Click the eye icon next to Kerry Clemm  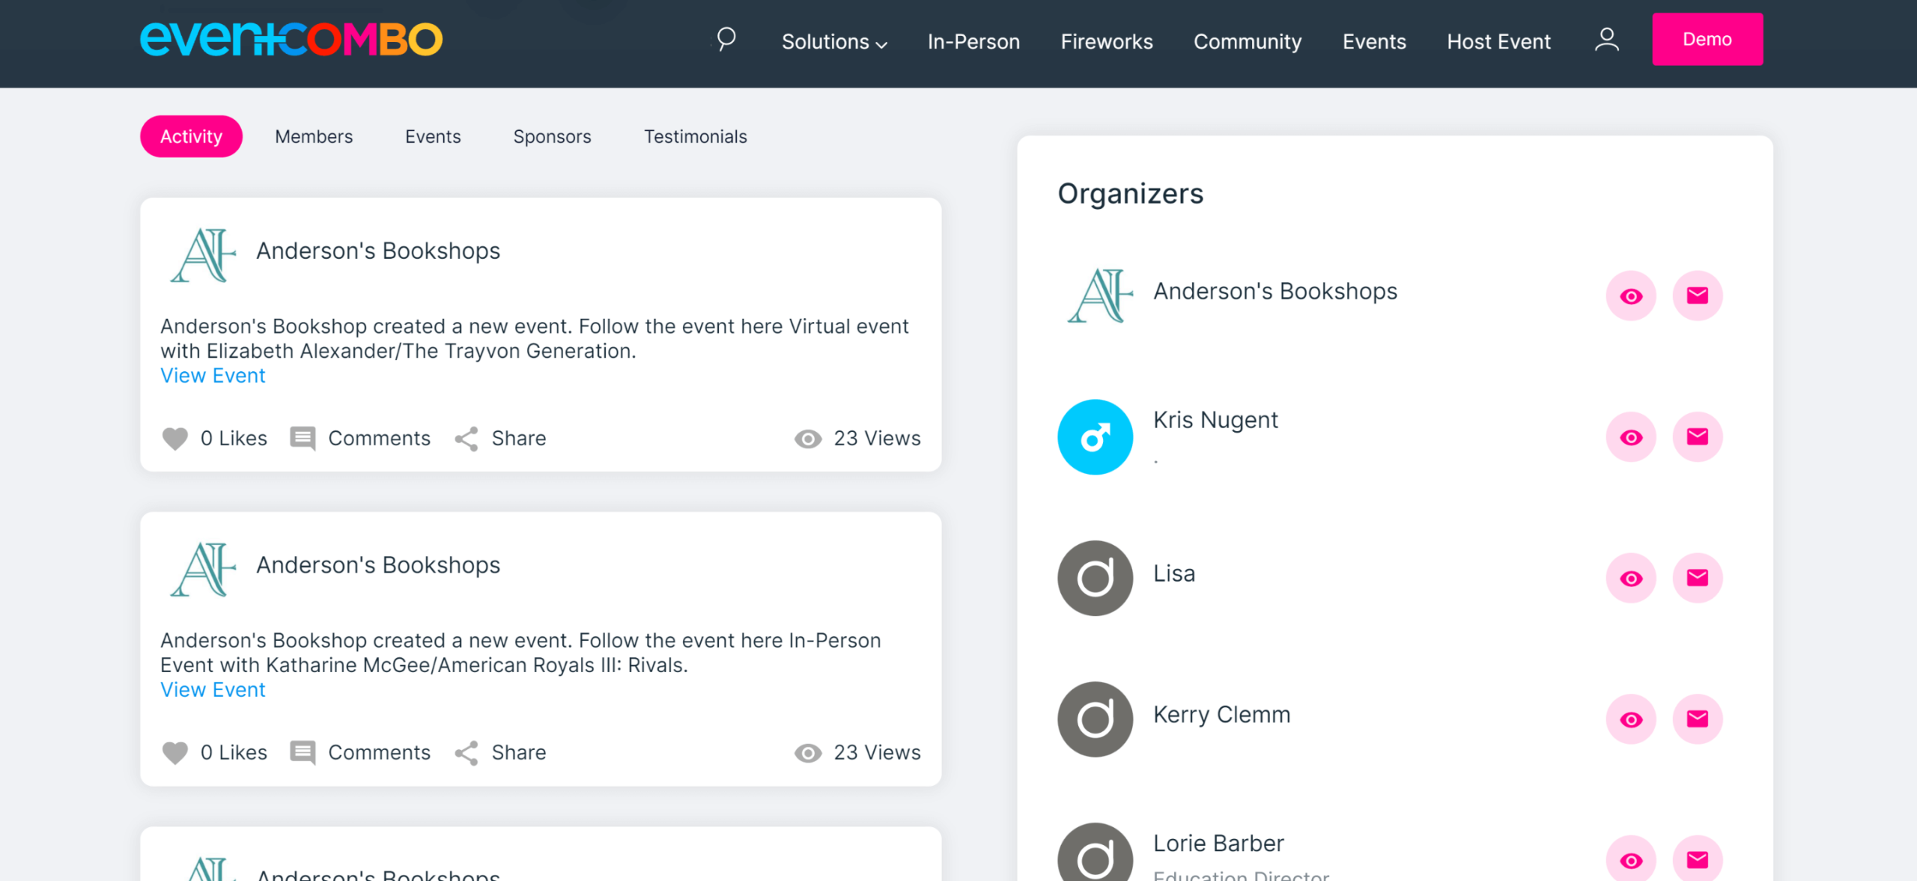[x=1630, y=719]
